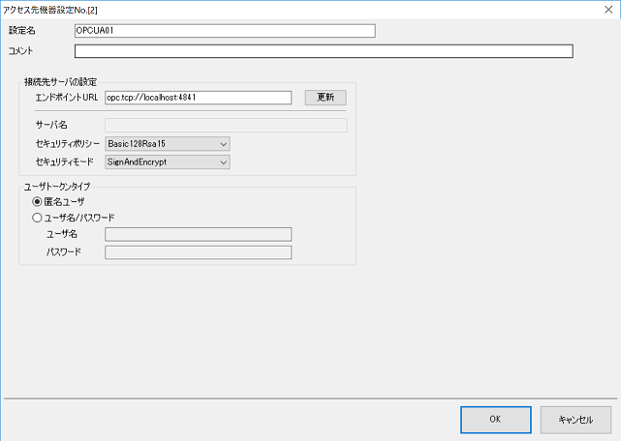The image size is (621, 441).
Task: Click the disabled サーバ名 field
Action: pyautogui.click(x=226, y=125)
